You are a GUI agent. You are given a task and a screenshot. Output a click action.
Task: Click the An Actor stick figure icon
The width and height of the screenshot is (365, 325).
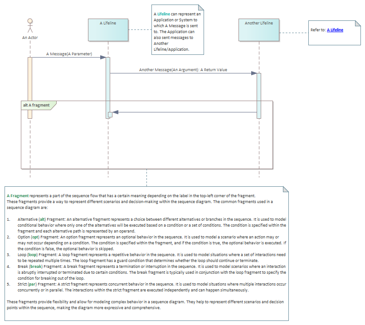coord(30,26)
